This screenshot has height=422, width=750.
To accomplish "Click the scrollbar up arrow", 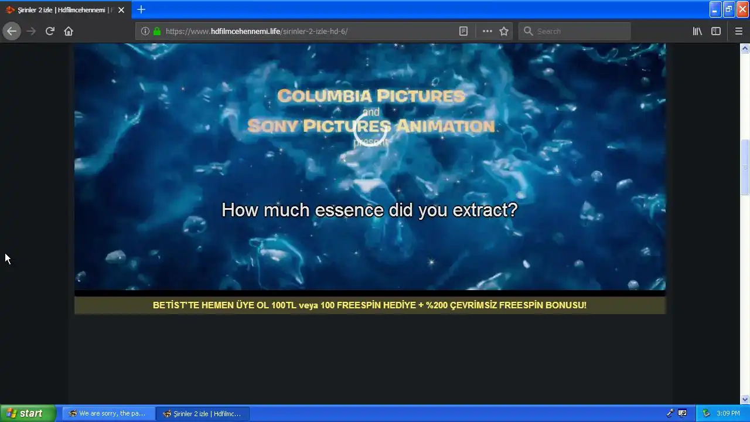I will click(745, 48).
